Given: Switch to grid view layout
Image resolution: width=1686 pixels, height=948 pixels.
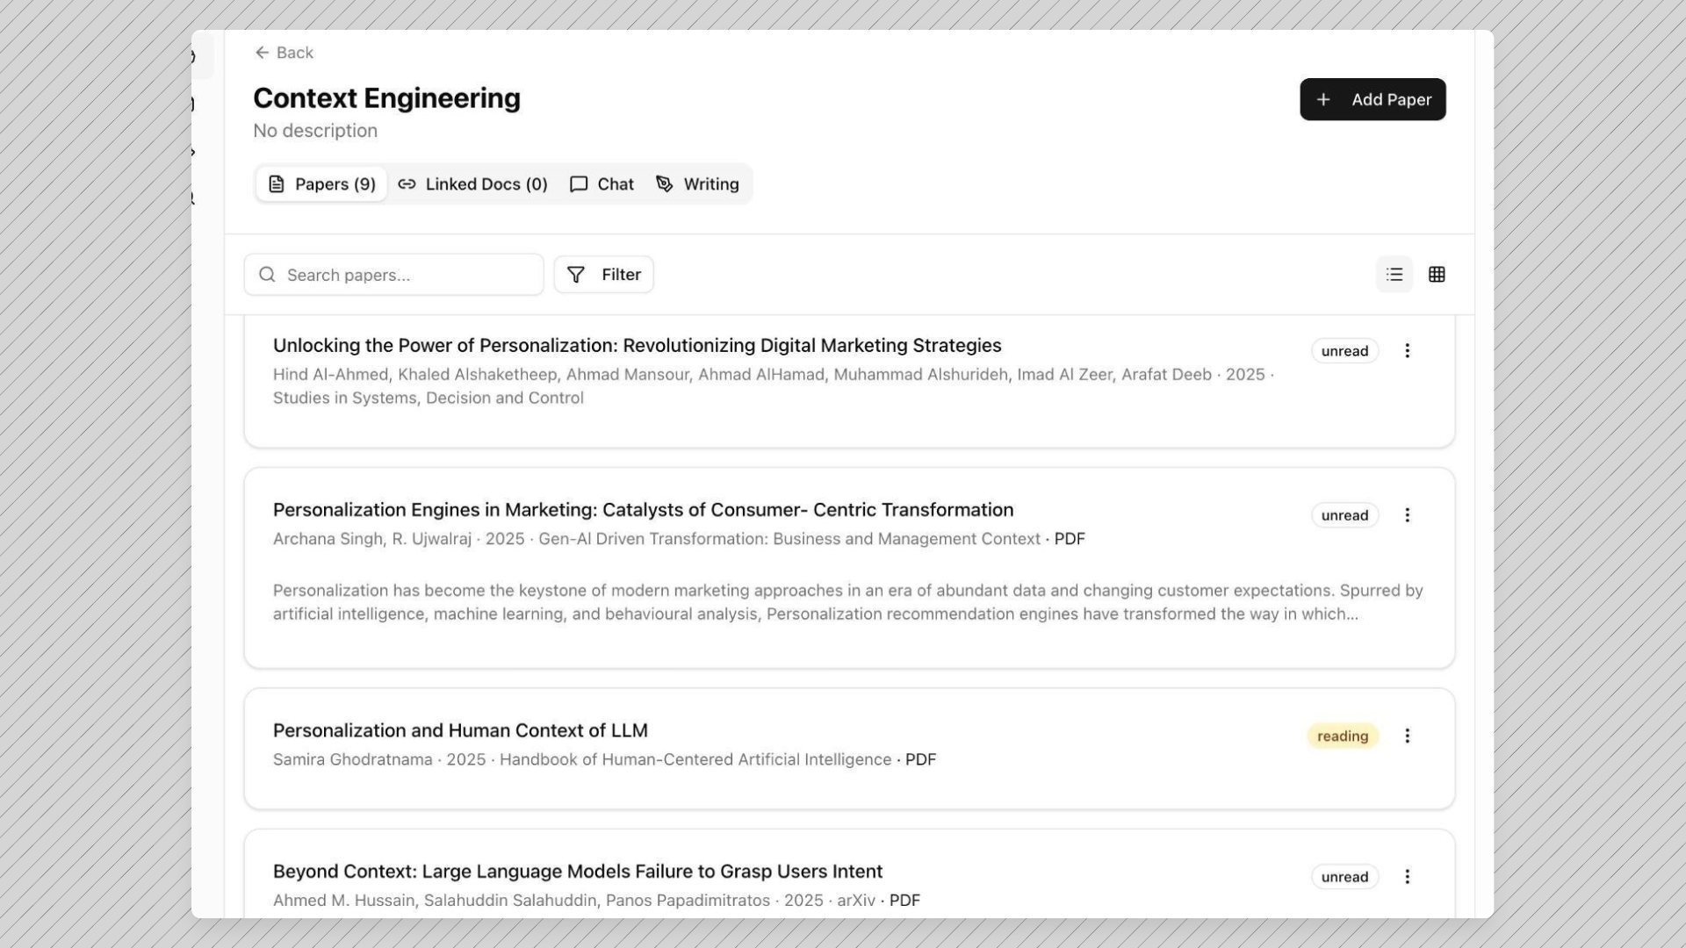Looking at the screenshot, I should pos(1437,274).
